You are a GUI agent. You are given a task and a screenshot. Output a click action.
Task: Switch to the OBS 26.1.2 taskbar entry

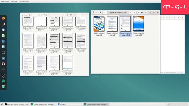[x=17, y=104]
